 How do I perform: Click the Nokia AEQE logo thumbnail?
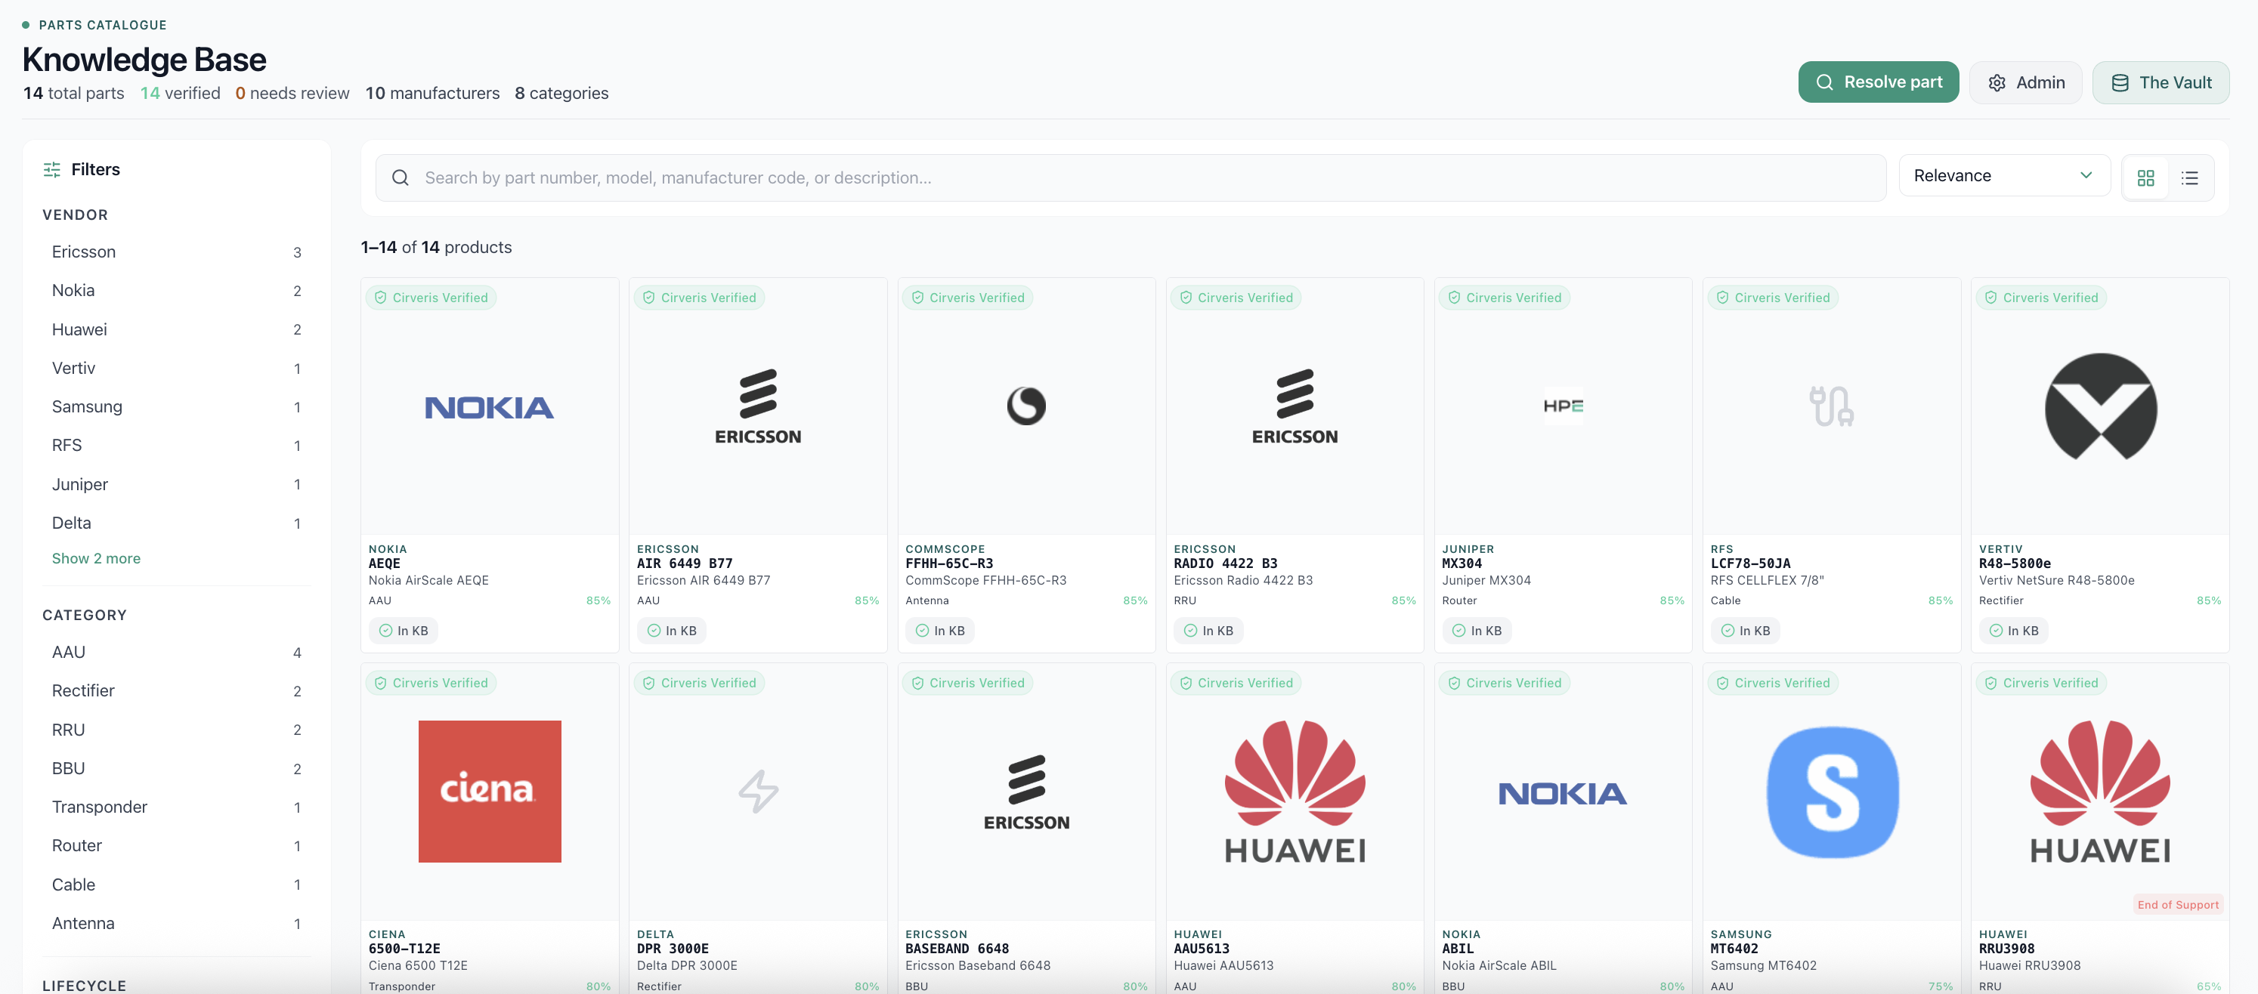pos(489,407)
